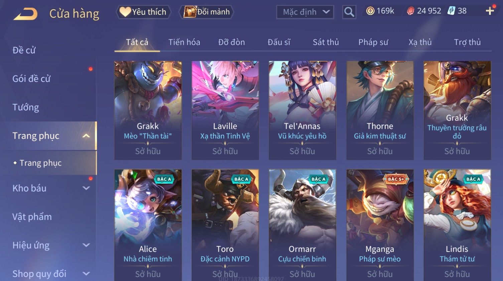Open Đổi mảnh shard exchange button
The image size is (503, 281).
[x=206, y=12]
